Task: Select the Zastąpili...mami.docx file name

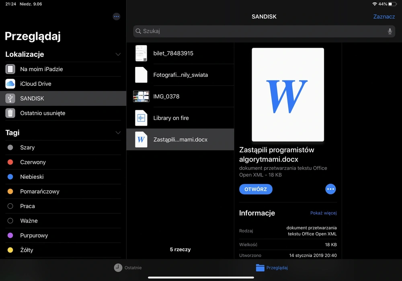Action: coord(180,139)
